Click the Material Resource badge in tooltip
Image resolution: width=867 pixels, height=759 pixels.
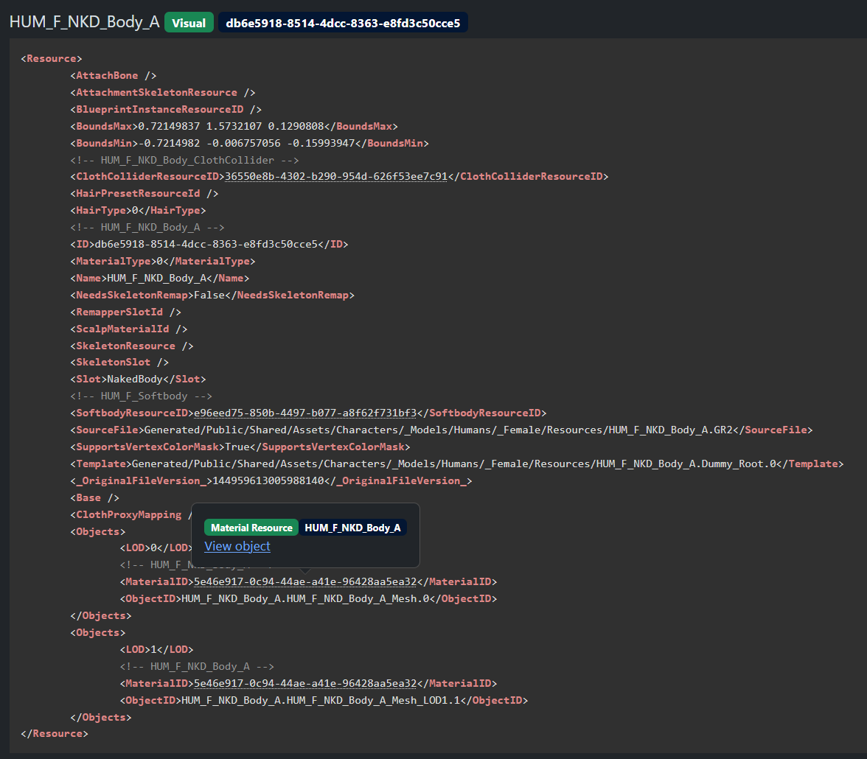click(x=251, y=528)
